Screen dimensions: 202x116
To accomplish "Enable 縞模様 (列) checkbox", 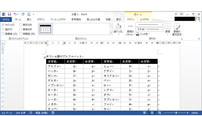I will [x=21, y=34].
